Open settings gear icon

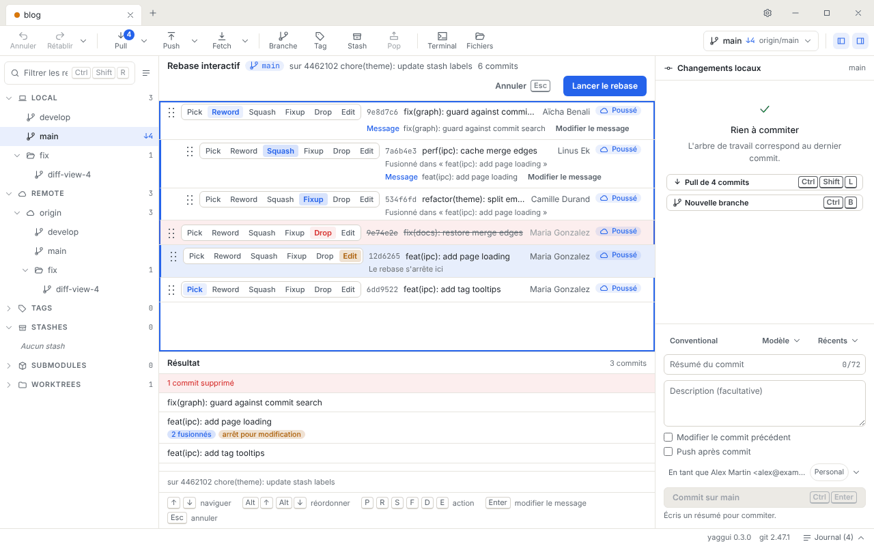point(767,13)
